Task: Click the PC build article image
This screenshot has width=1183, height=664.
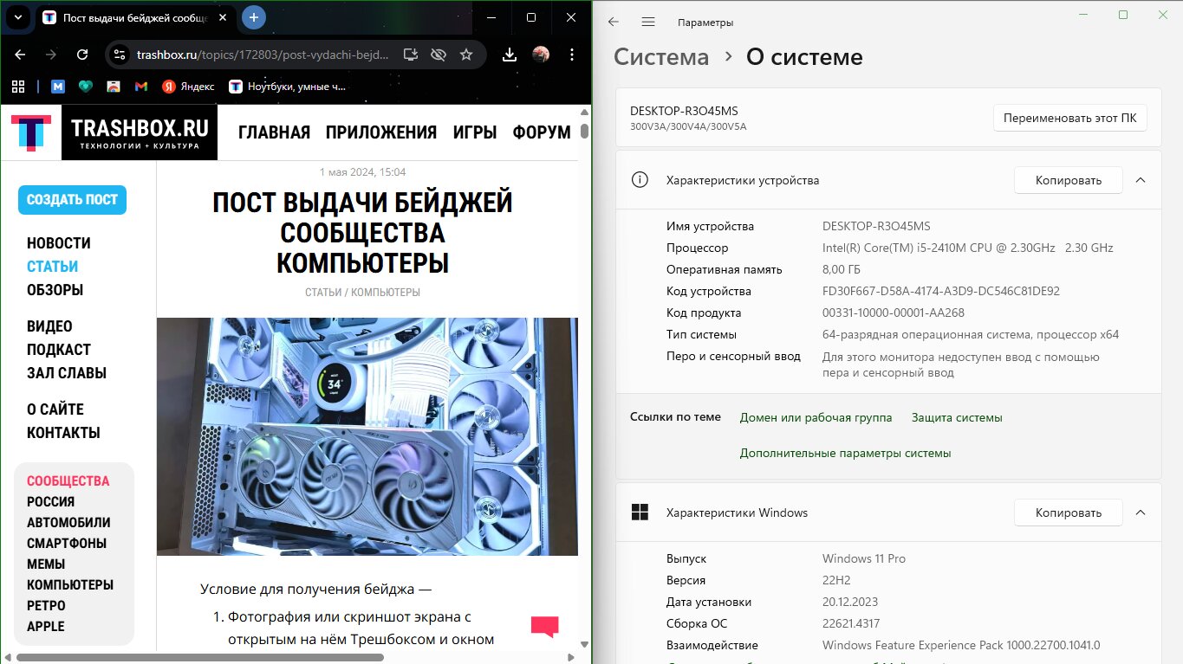Action: [367, 435]
